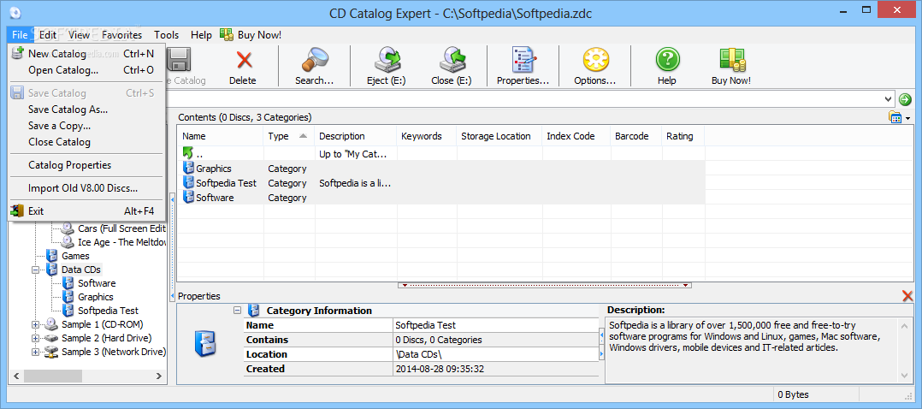This screenshot has height=409, width=922.
Task: Click the green Go arrow button
Action: tap(905, 99)
